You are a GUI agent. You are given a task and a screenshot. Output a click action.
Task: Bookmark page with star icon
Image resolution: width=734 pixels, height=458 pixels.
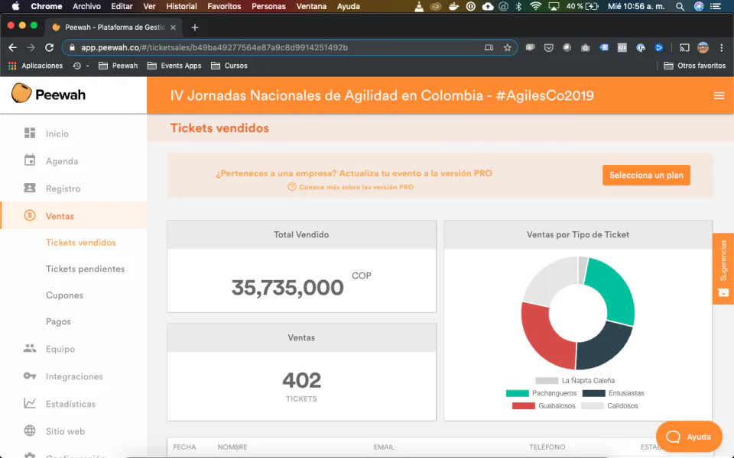click(x=507, y=47)
